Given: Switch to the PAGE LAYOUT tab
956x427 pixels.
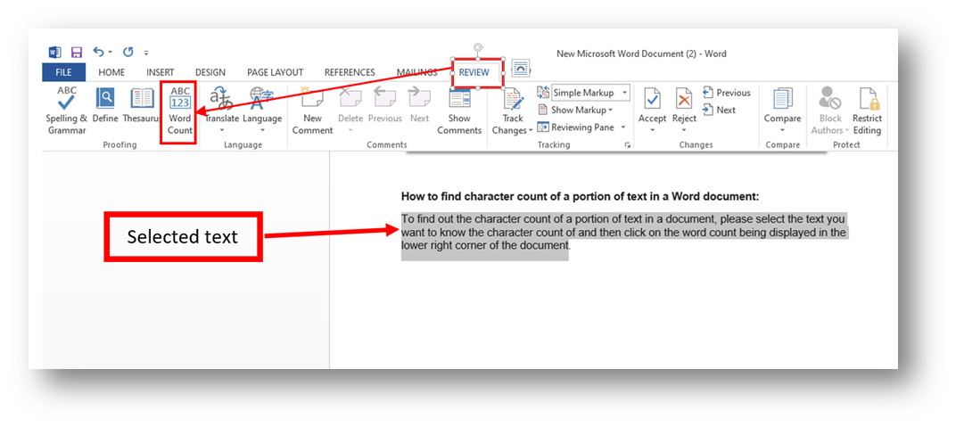Looking at the screenshot, I should (275, 72).
